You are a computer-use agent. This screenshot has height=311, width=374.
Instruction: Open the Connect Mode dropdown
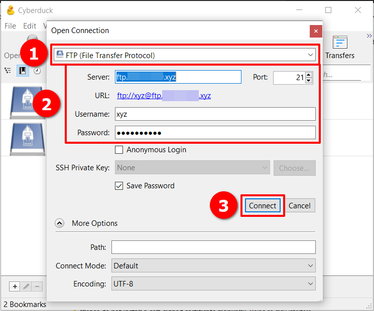[213, 265]
